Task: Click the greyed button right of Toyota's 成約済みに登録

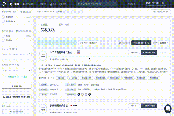Action: click(x=163, y=52)
